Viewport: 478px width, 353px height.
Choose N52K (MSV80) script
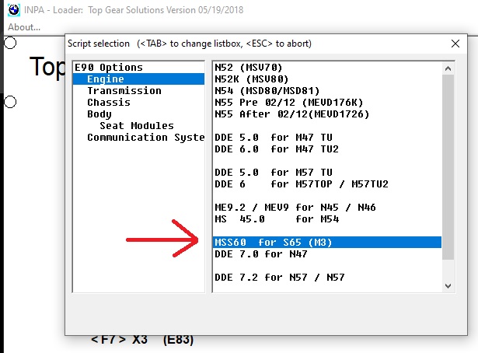click(327, 79)
